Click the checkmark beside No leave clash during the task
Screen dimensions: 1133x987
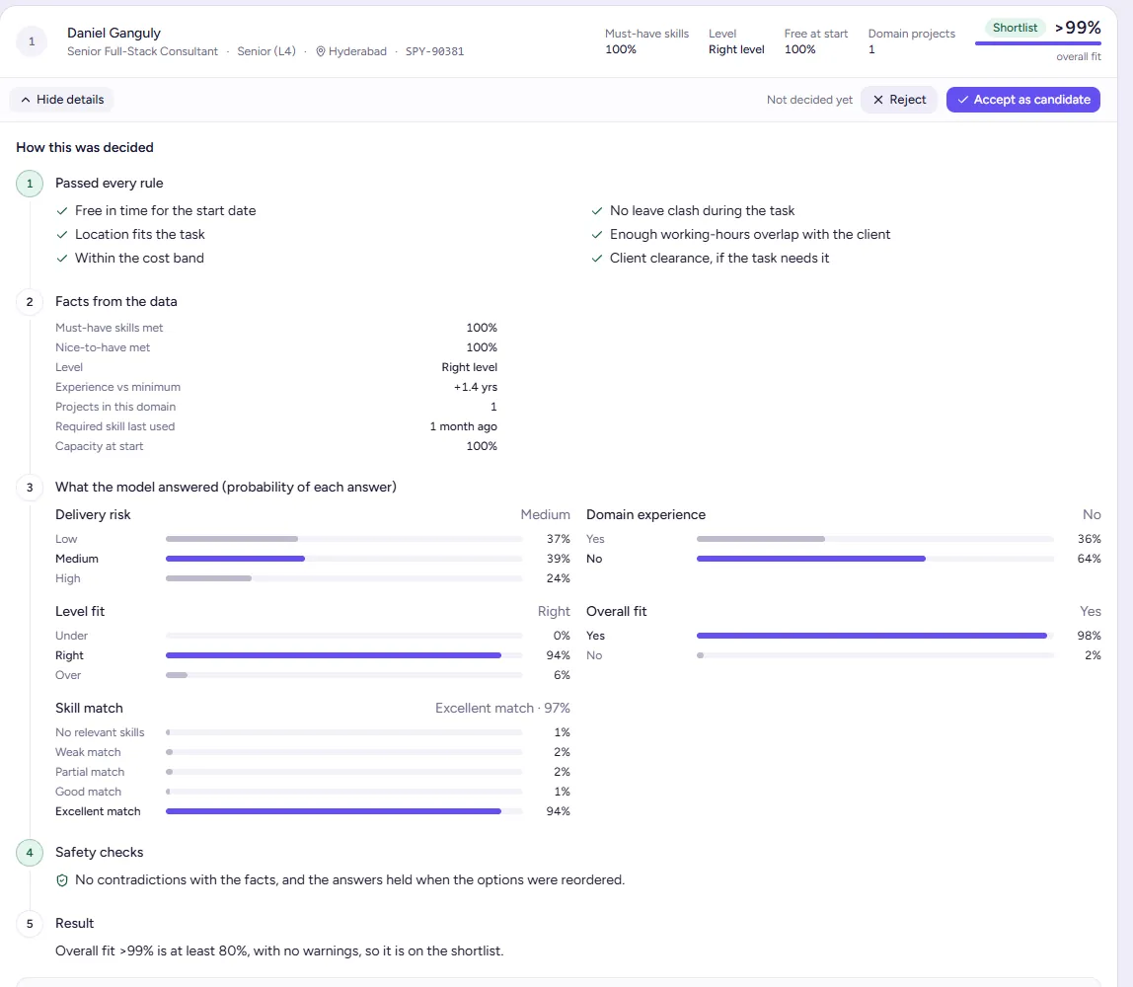(597, 211)
